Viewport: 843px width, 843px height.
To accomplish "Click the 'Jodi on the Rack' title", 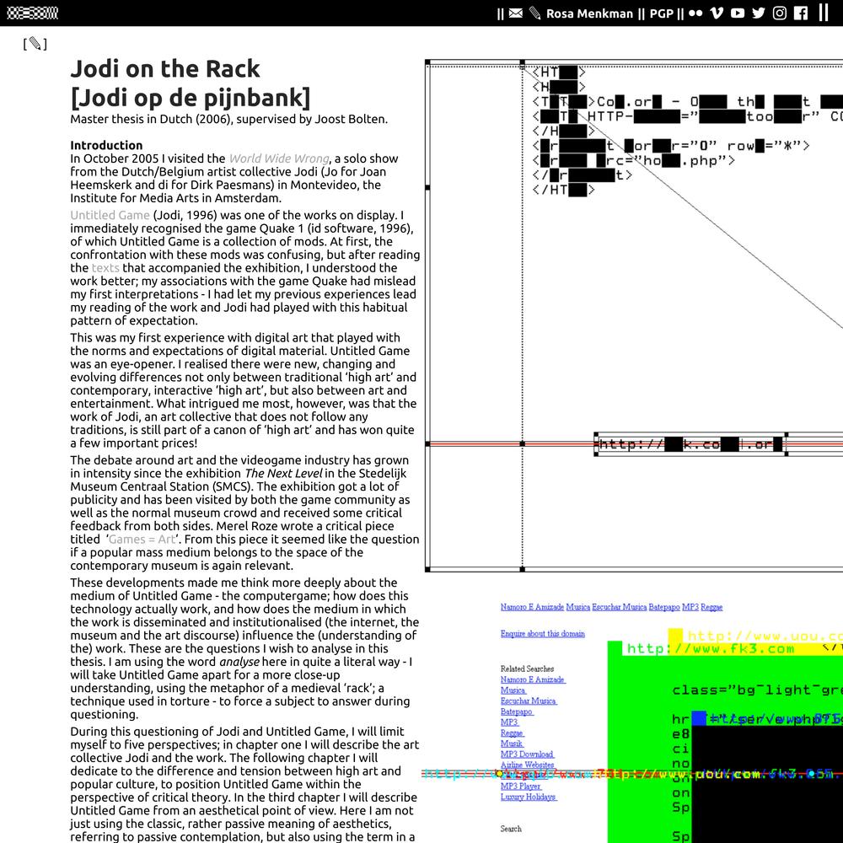I will pyautogui.click(x=165, y=69).
